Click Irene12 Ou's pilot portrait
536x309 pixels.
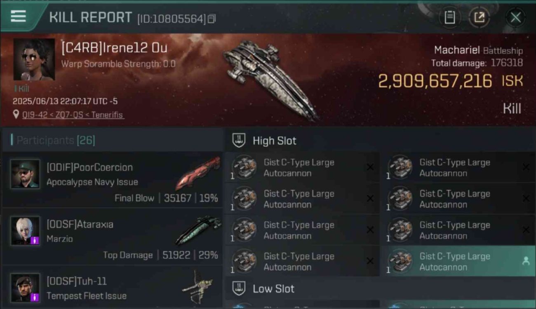tap(34, 59)
